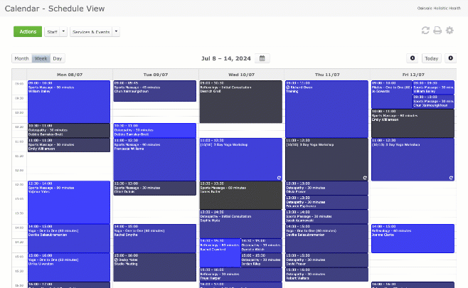The width and height of the screenshot is (468, 288).
Task: Switch to Month view
Action: (22, 58)
